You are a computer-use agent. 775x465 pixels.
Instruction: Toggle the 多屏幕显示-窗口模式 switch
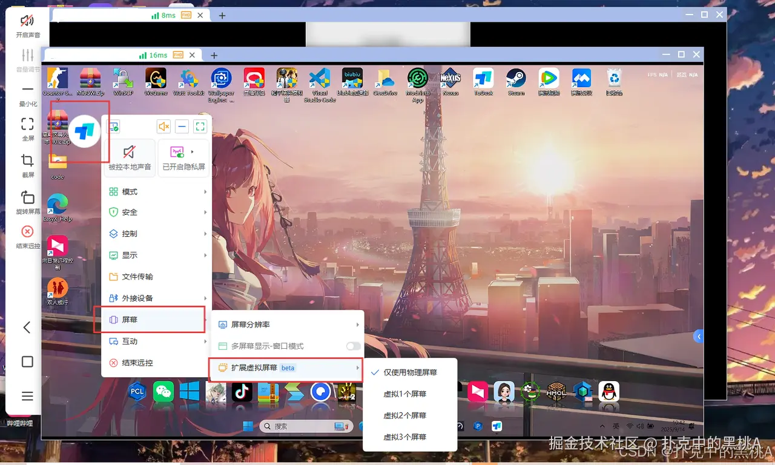353,346
